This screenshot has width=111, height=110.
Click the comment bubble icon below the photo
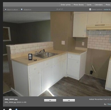[10, 109]
